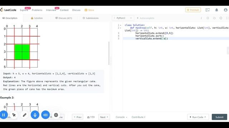Click the curly braces format code icon
Image resolution: width=229 pixels, height=128 pixels.
pyautogui.click(x=208, y=18)
